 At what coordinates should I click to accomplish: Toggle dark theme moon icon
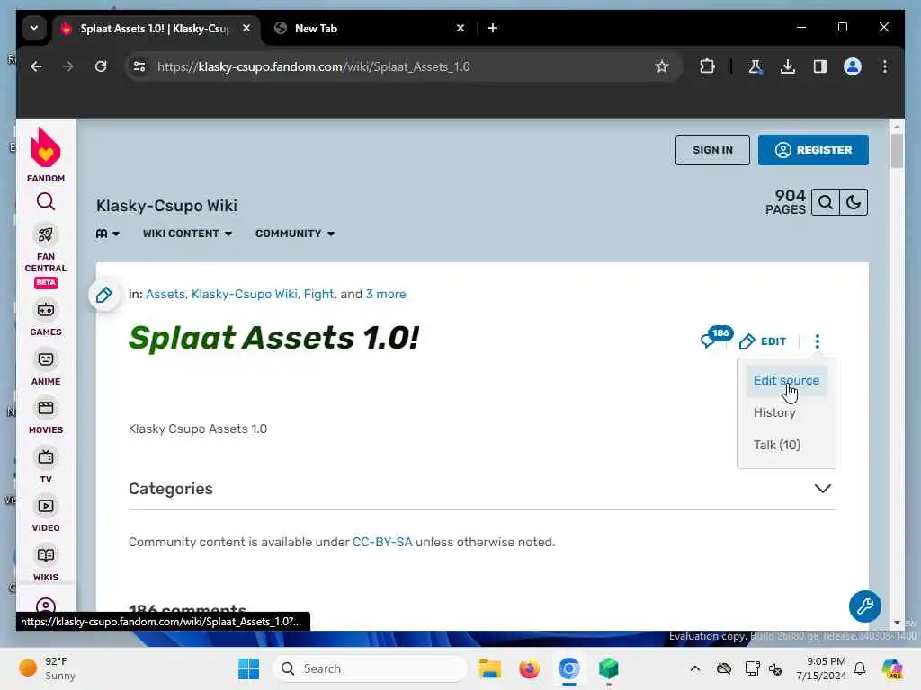pyautogui.click(x=854, y=202)
